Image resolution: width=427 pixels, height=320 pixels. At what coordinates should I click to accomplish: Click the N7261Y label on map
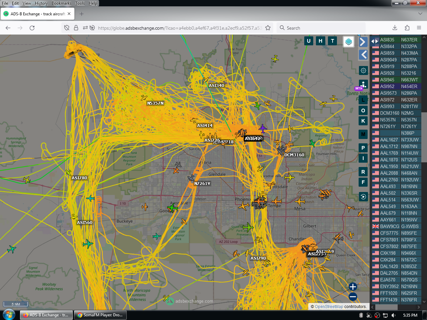[x=202, y=184]
